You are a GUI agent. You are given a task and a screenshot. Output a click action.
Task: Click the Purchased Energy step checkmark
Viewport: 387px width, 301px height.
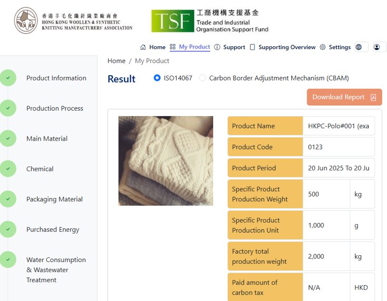click(x=8, y=229)
